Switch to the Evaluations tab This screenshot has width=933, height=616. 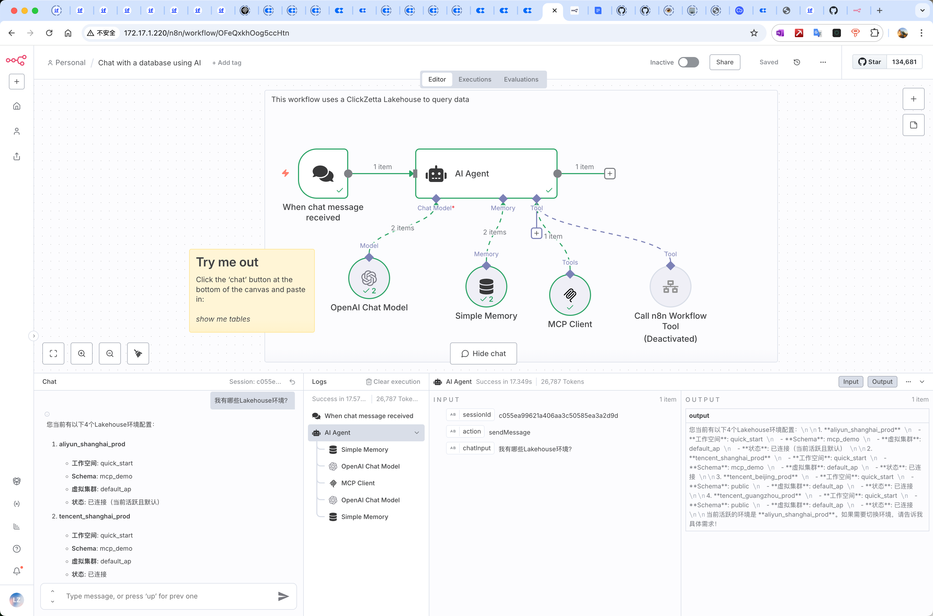tap(521, 79)
